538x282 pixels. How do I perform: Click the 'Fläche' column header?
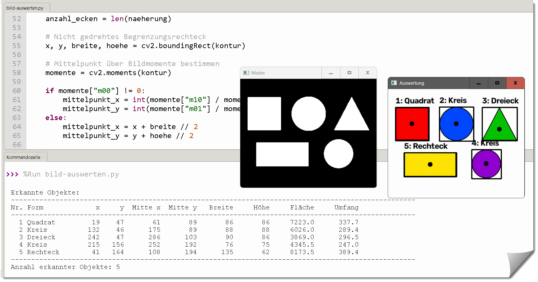click(302, 208)
